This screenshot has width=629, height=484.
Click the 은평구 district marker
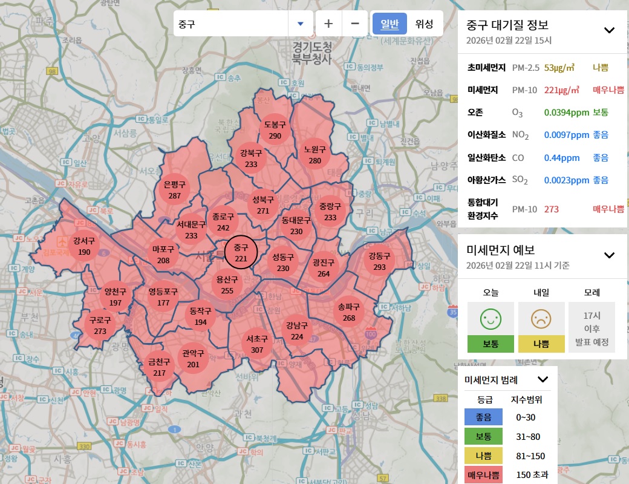(175, 190)
